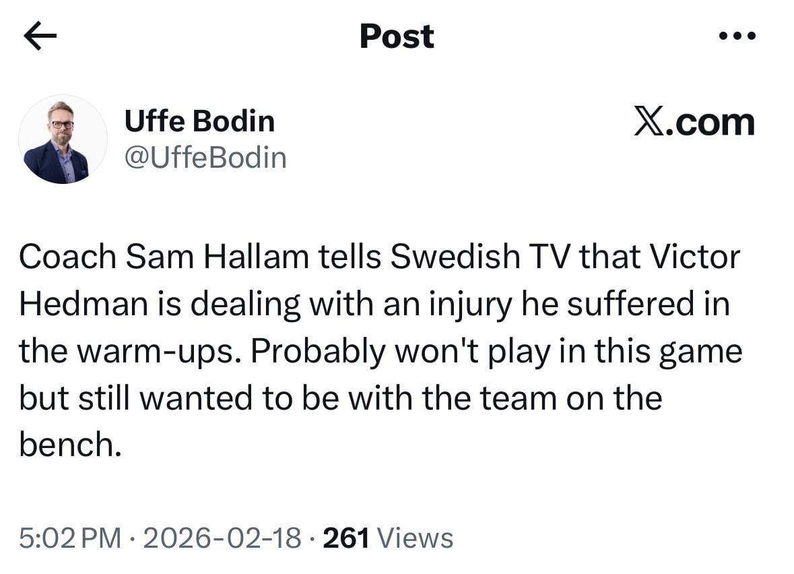Click the 5:02 PM timestamp
The image size is (794, 574).
(71, 538)
